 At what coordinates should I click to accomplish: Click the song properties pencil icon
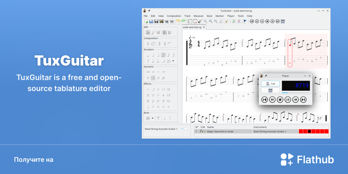[x=227, y=21]
